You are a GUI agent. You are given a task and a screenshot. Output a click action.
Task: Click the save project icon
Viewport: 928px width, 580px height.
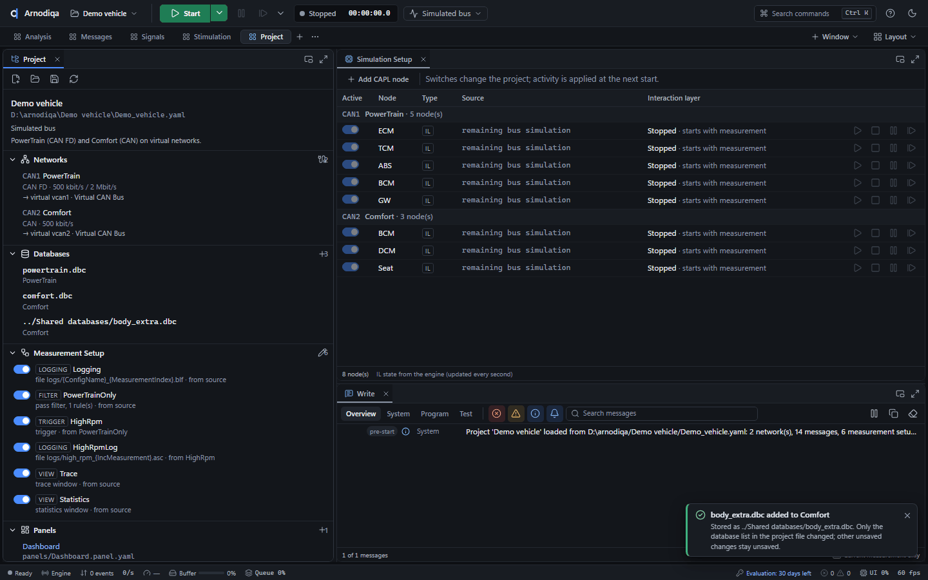point(54,79)
